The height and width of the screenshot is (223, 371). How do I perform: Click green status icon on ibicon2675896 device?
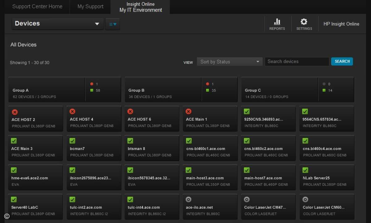[x=72, y=170]
